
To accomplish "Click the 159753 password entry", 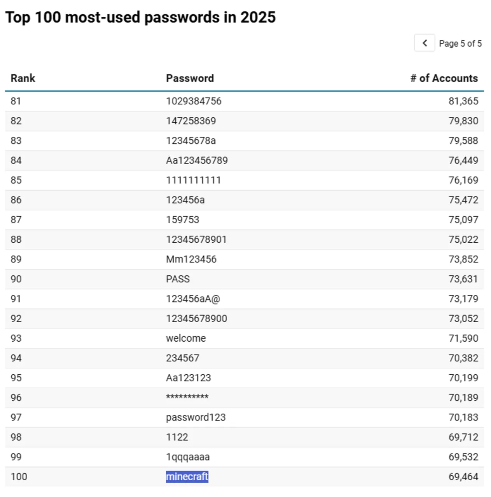I will pyautogui.click(x=182, y=220).
